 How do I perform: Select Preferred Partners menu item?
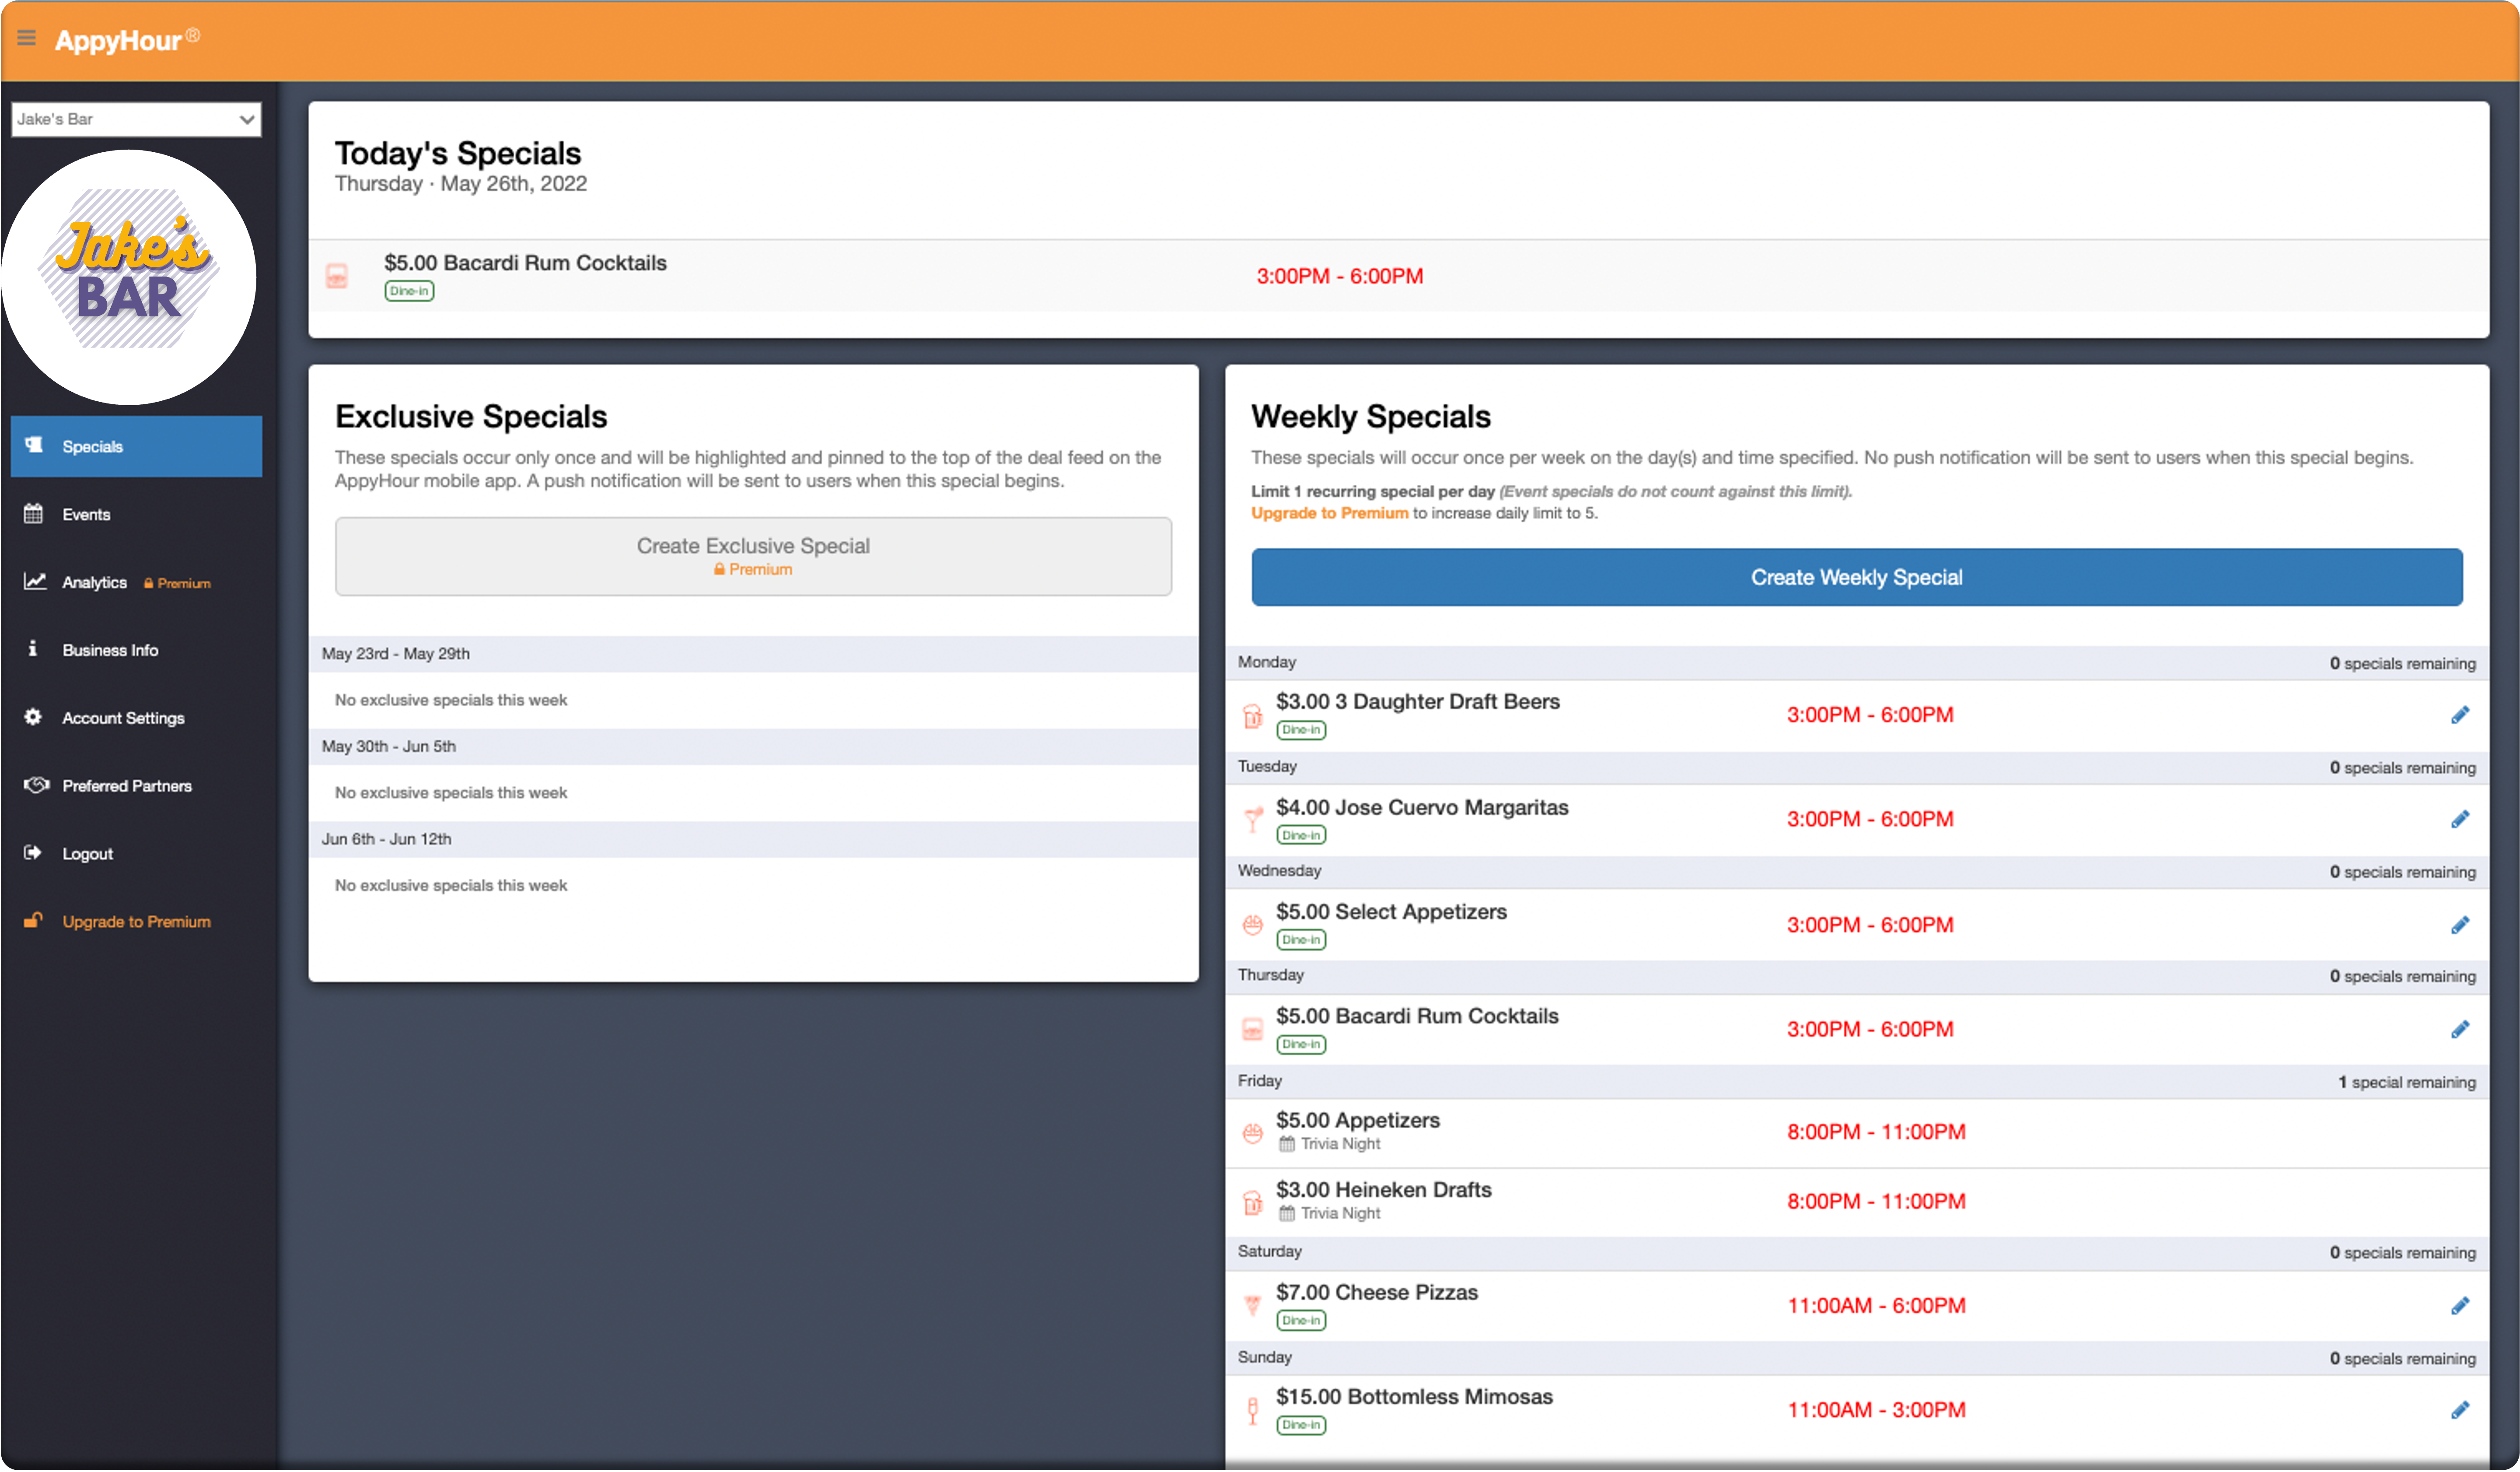(x=126, y=785)
